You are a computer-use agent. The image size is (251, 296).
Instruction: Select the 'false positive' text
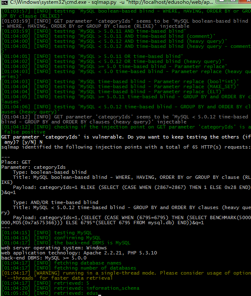(25, 132)
